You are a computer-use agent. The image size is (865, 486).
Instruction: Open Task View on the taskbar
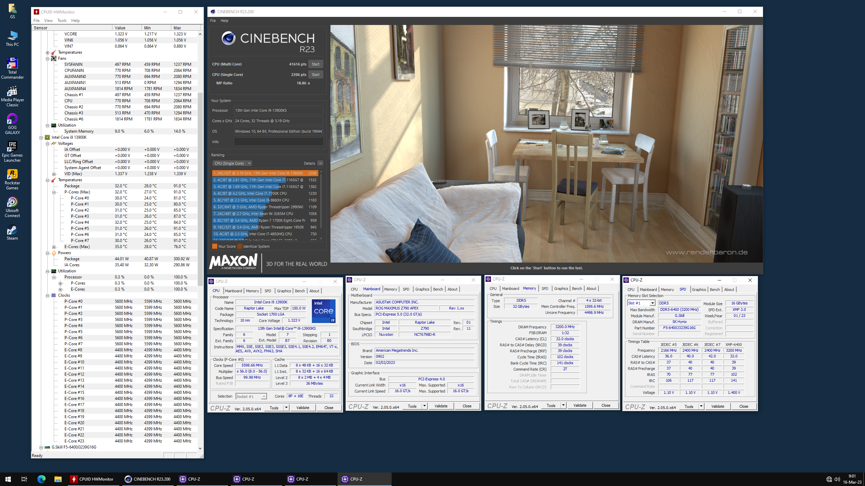[24, 479]
